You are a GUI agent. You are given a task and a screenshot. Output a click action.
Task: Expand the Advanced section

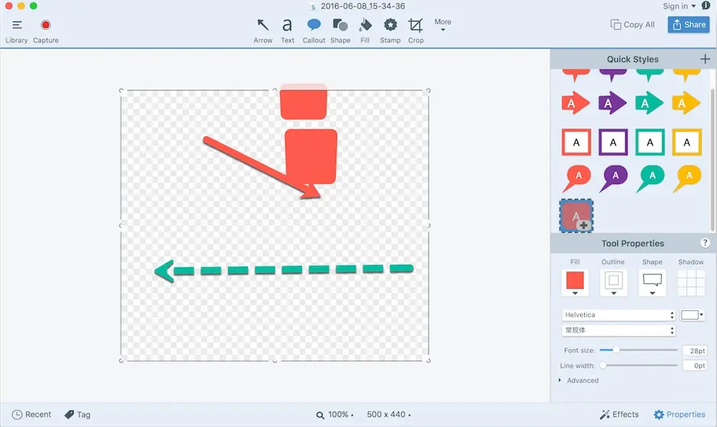pos(579,380)
